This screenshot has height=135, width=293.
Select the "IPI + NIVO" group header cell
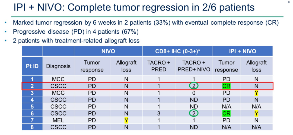pos(243,51)
